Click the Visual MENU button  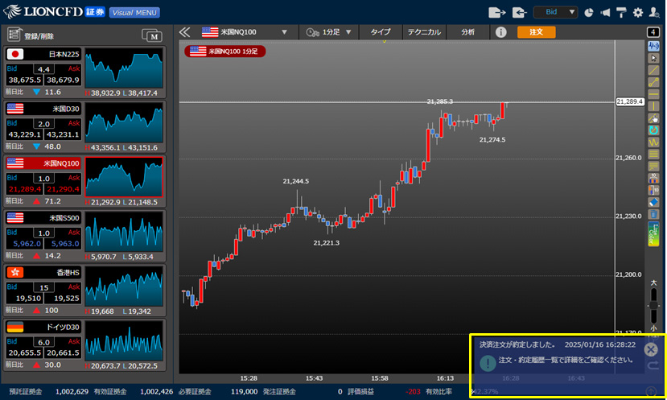point(134,13)
